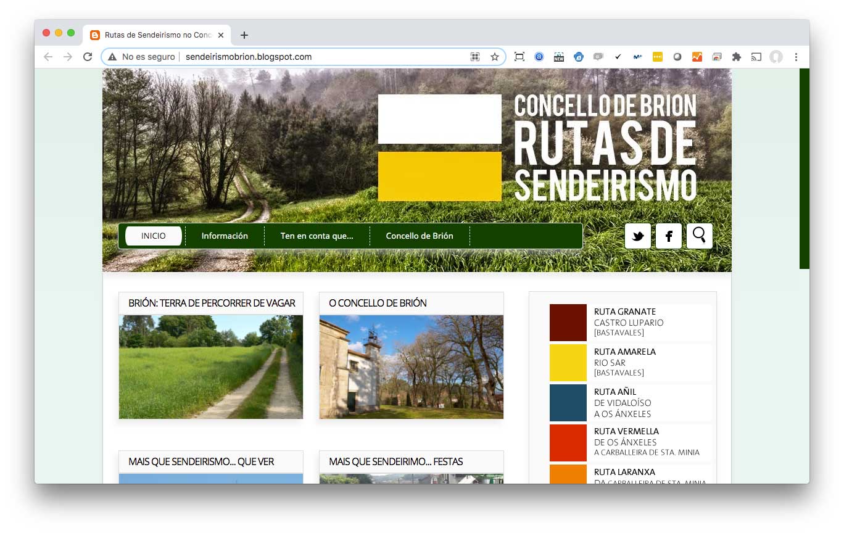The height and width of the screenshot is (533, 844).
Task: Click the gray sphere extension icon
Action: [677, 57]
